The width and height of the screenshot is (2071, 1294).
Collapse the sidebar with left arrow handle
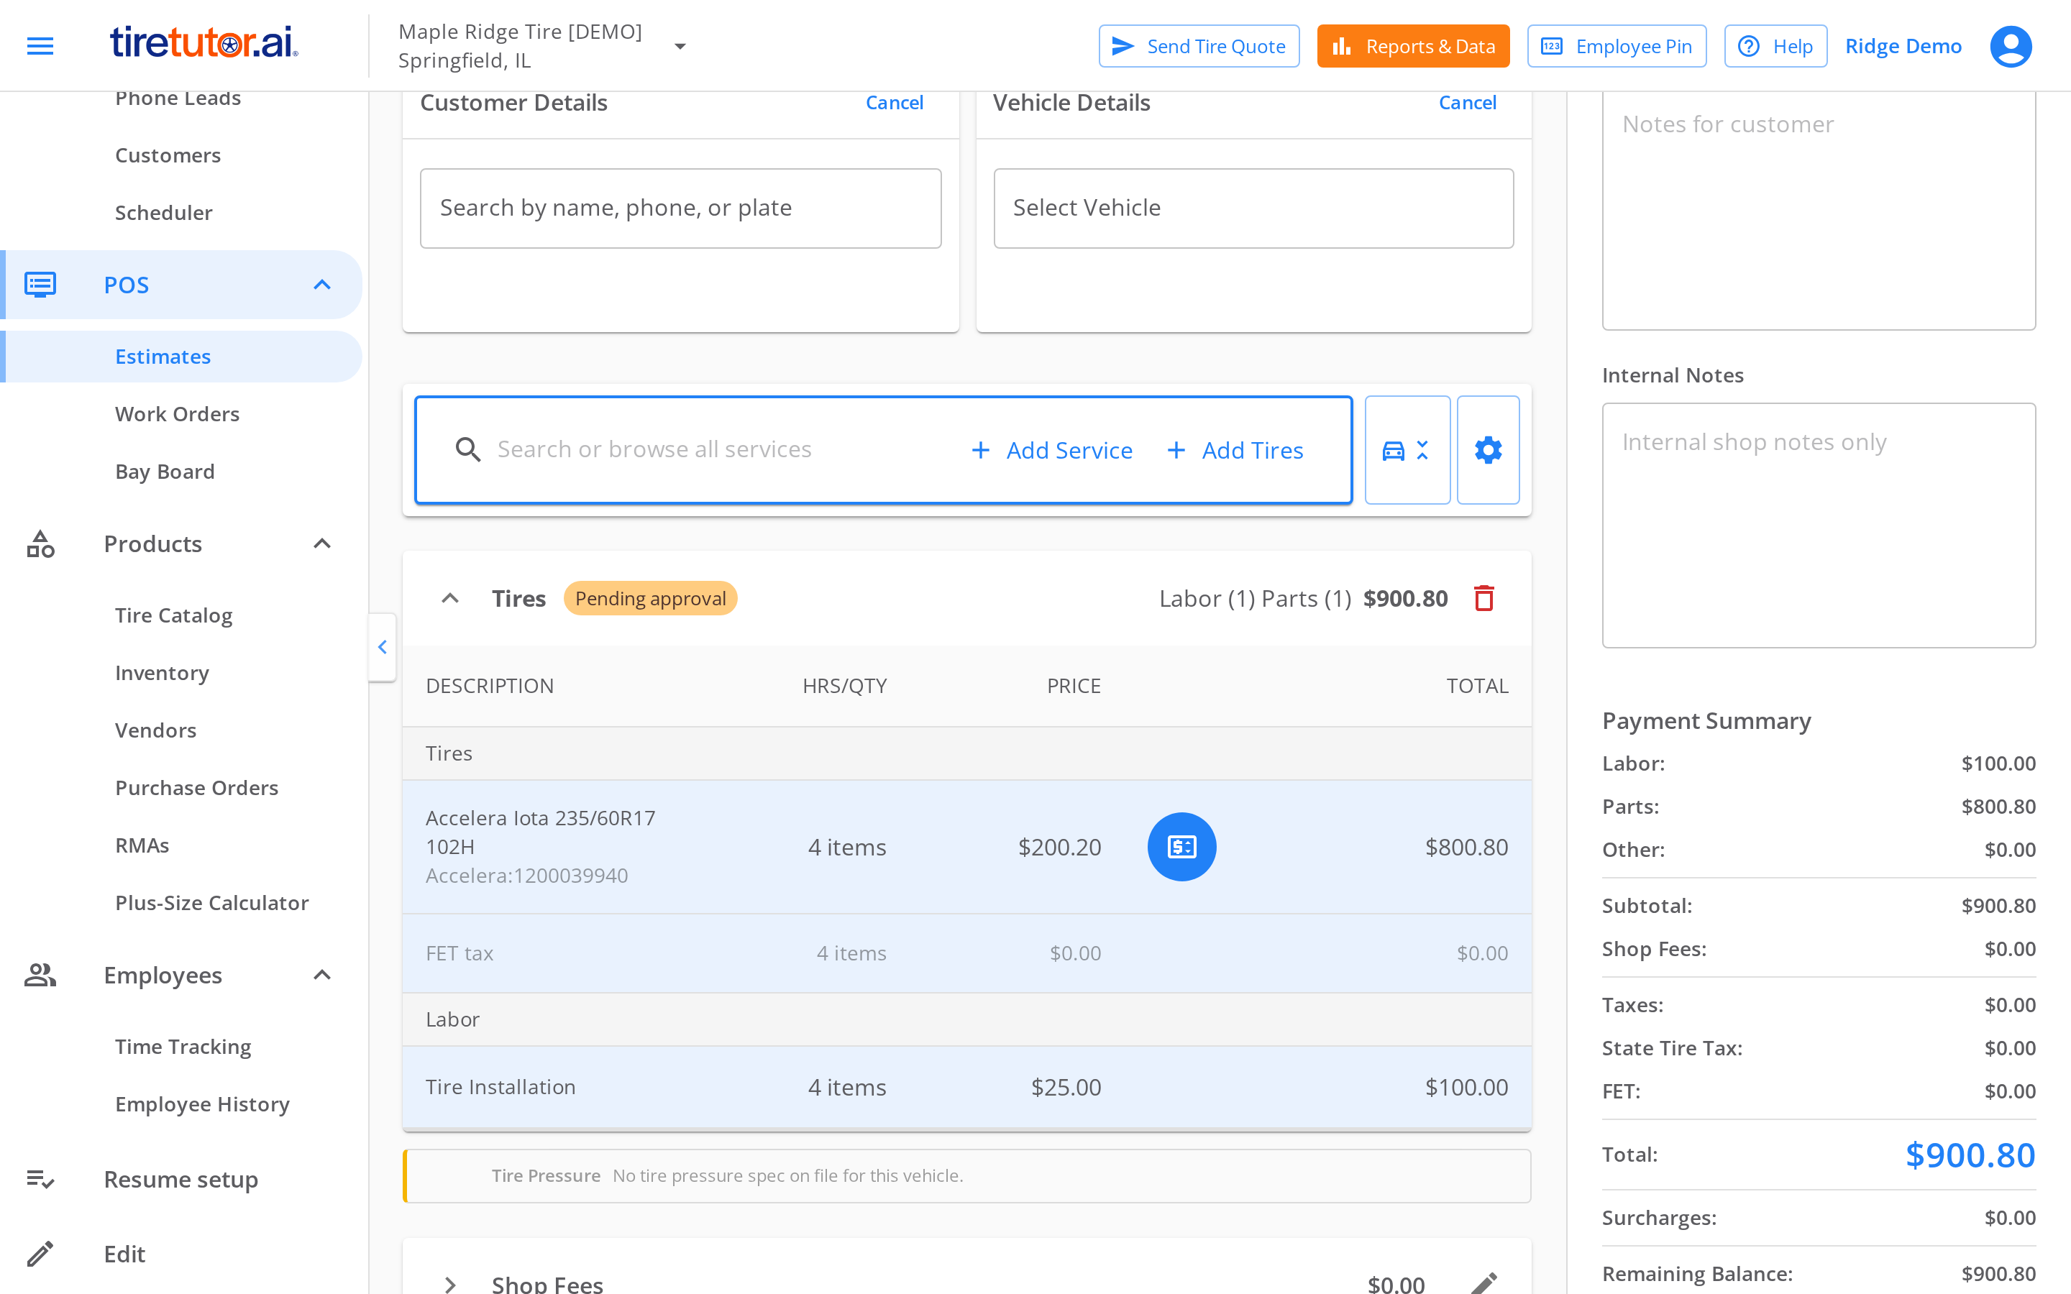pyautogui.click(x=383, y=647)
